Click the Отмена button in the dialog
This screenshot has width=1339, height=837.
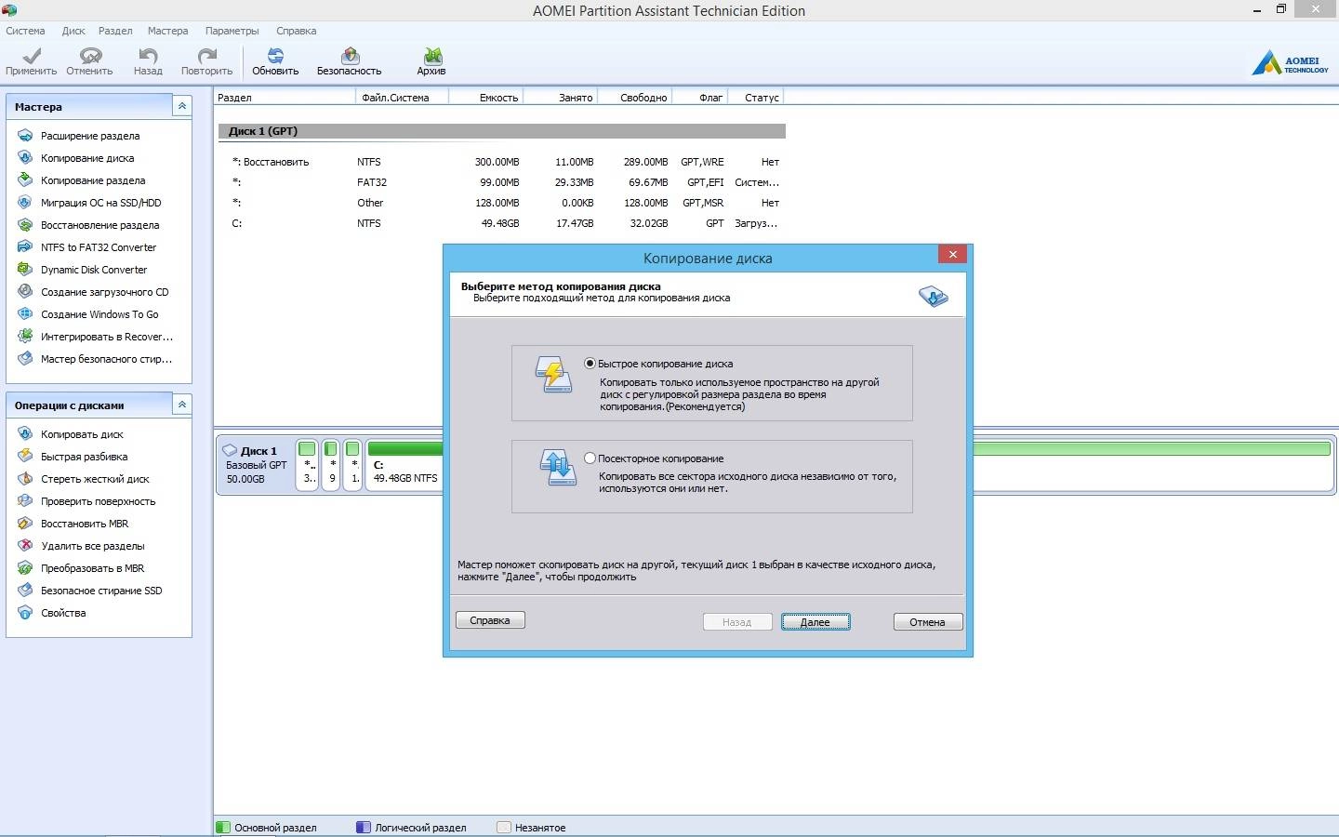927,622
